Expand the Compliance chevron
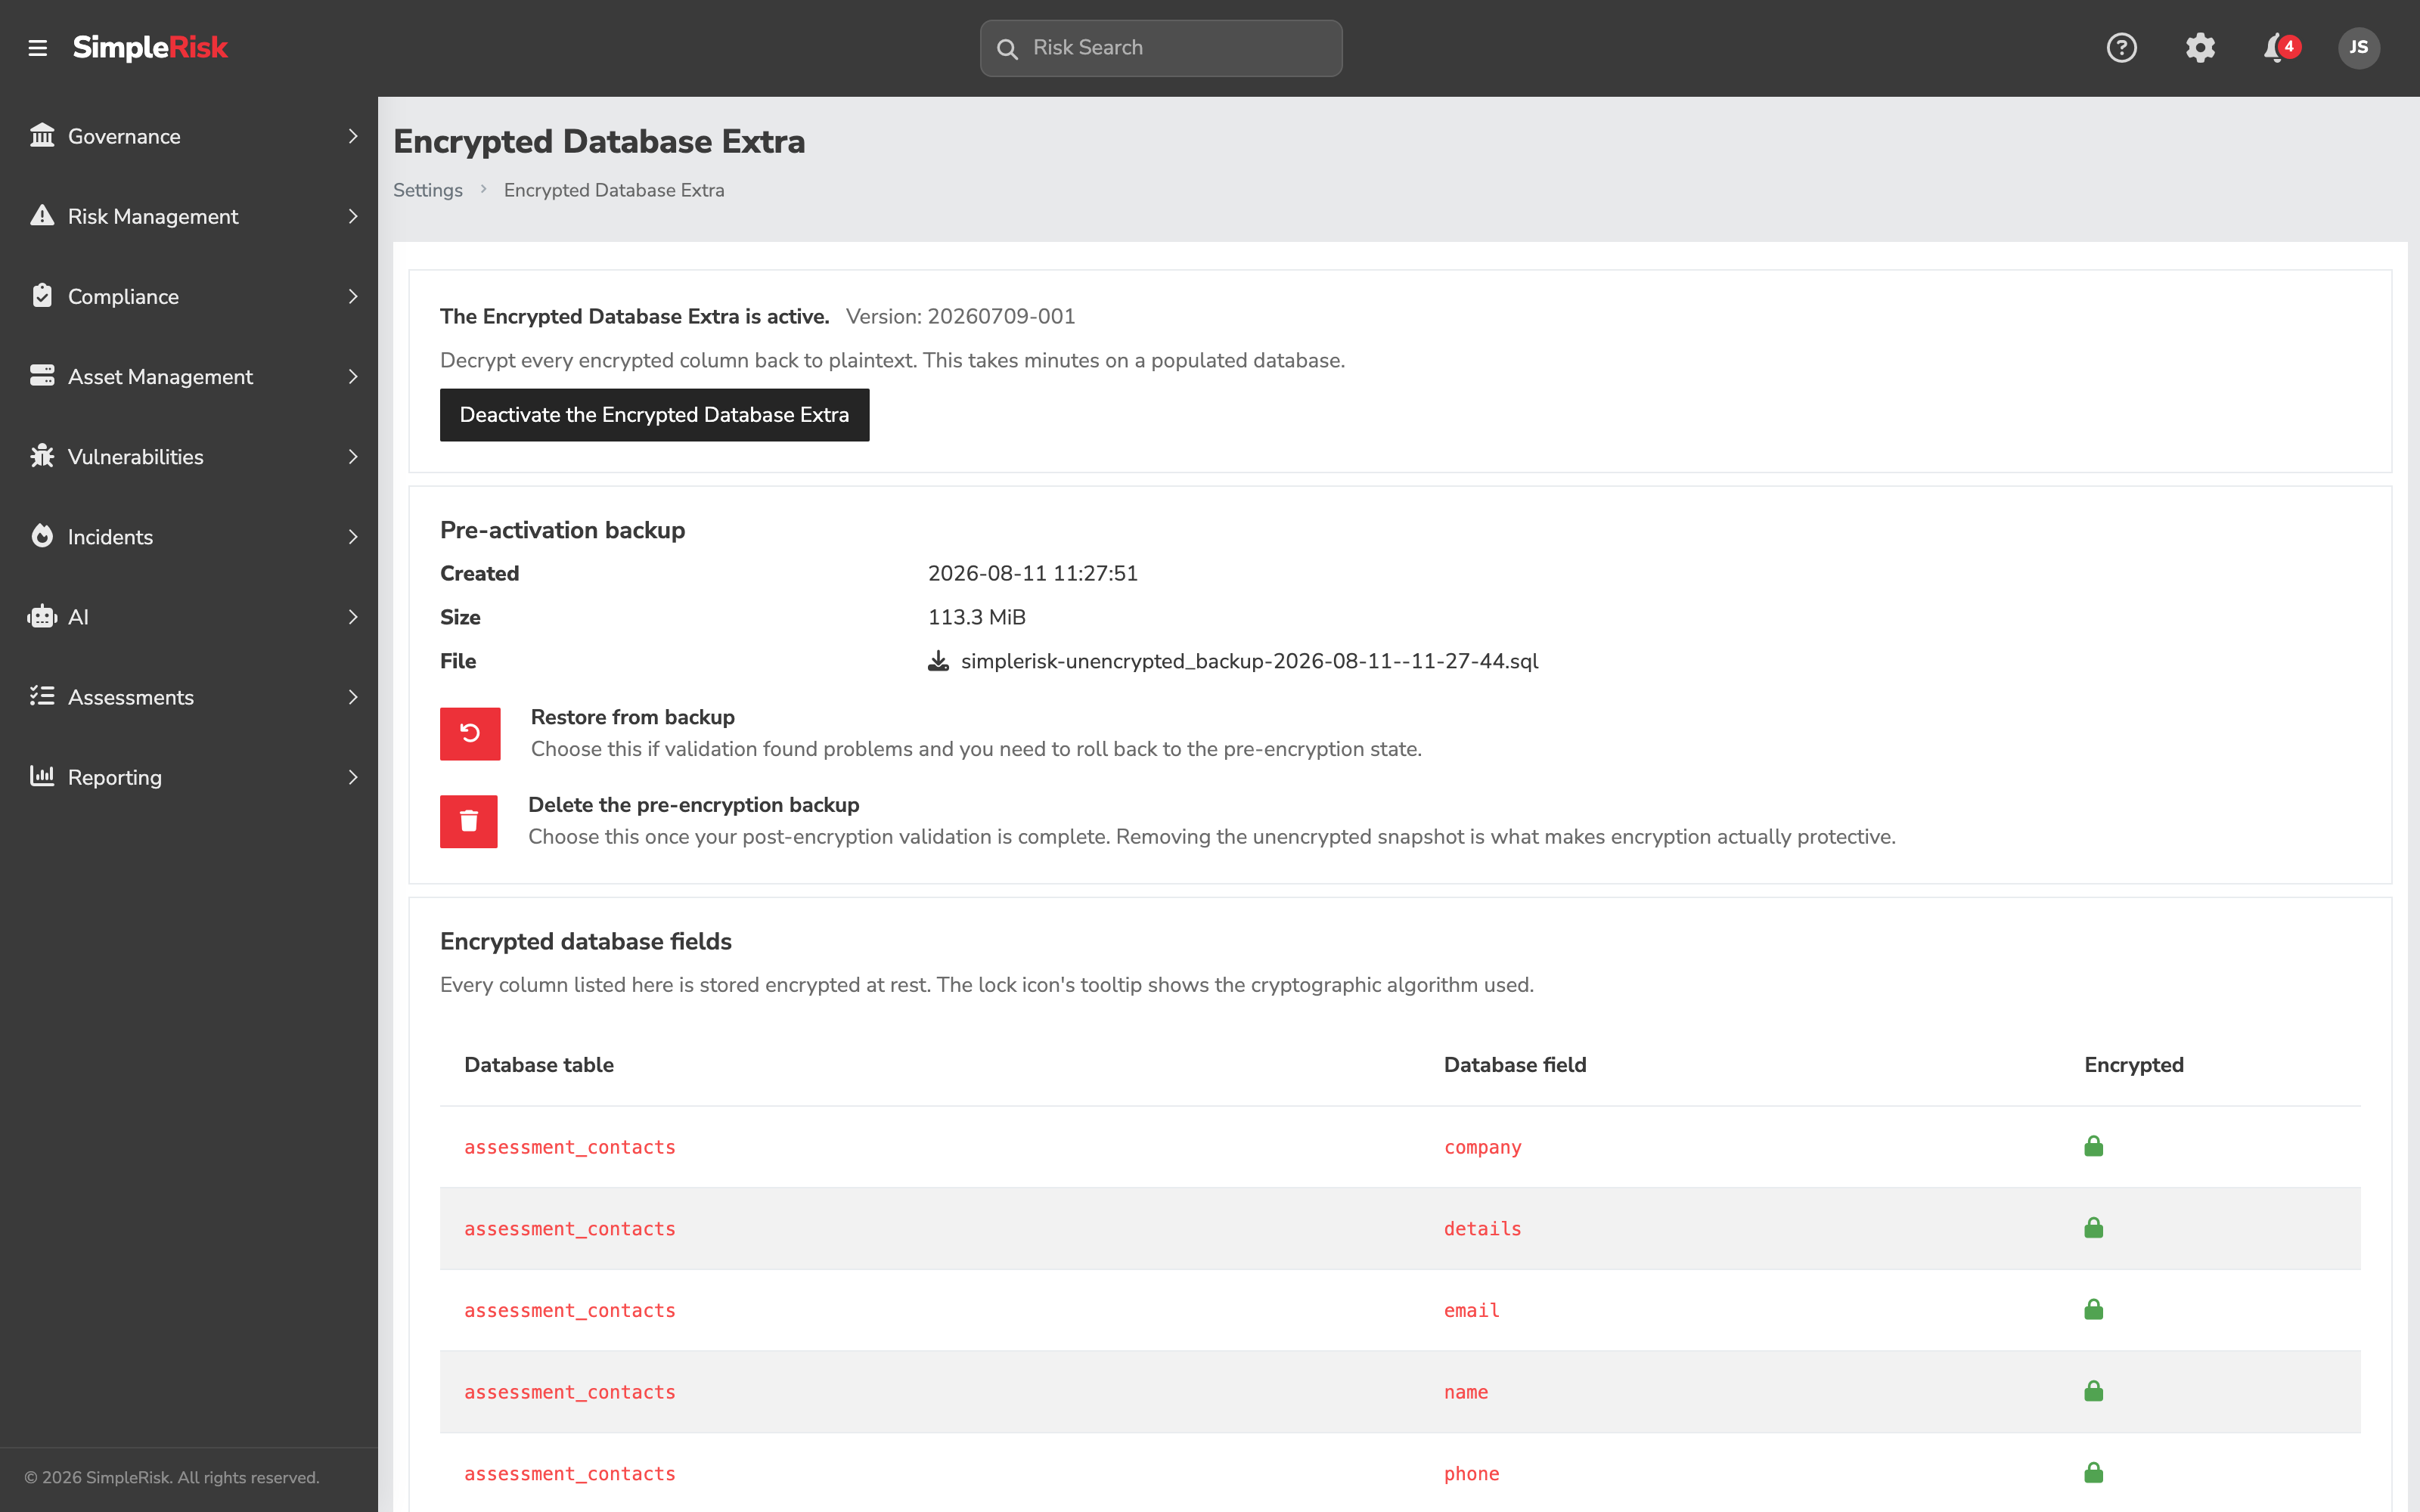 pos(353,296)
